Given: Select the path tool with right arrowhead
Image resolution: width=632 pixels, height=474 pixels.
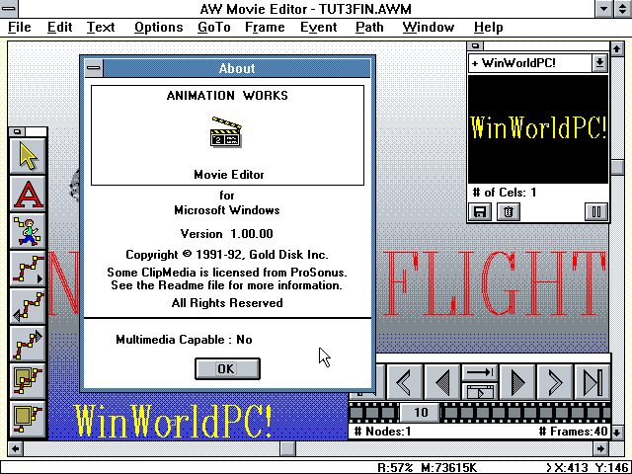Looking at the screenshot, I should (28, 269).
